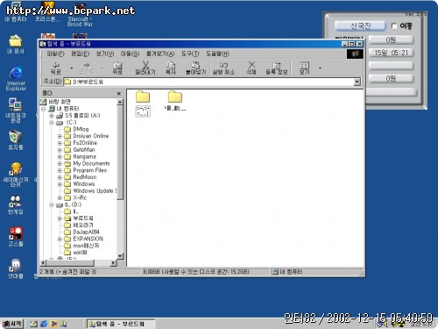Click the 시작 Start button
The width and height of the screenshot is (438, 329).
click(x=12, y=324)
